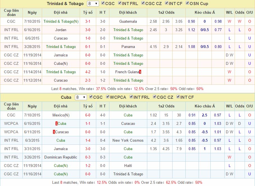Toggle INT CF checkbox for Trinidad & Tobago
This screenshot has height=186, width=255.
point(167,3)
